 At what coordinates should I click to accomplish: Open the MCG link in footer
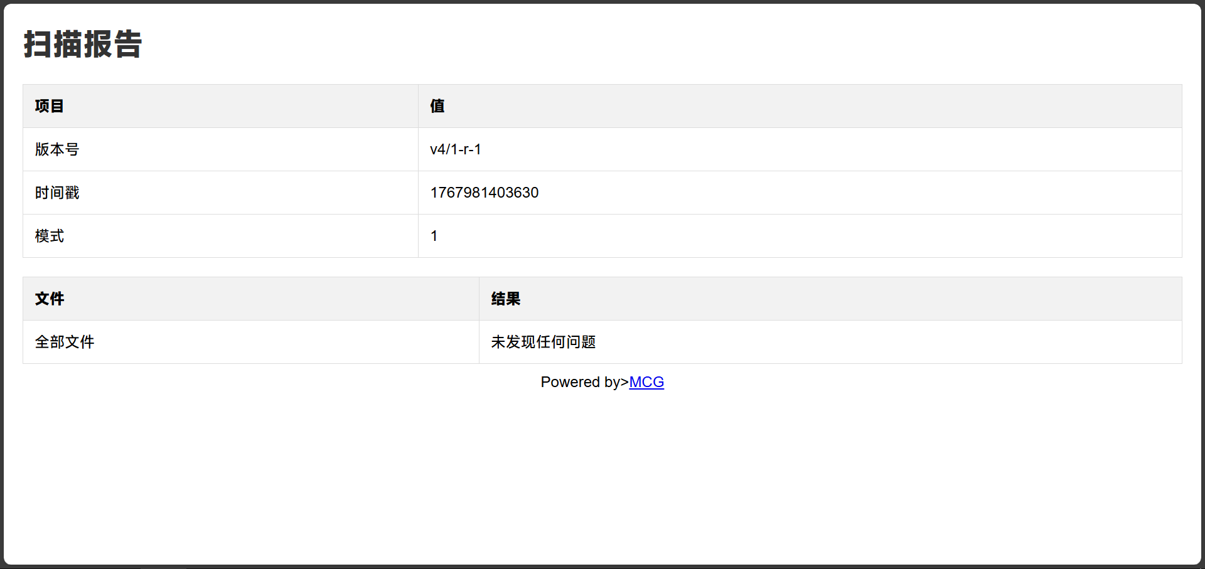pyautogui.click(x=646, y=382)
